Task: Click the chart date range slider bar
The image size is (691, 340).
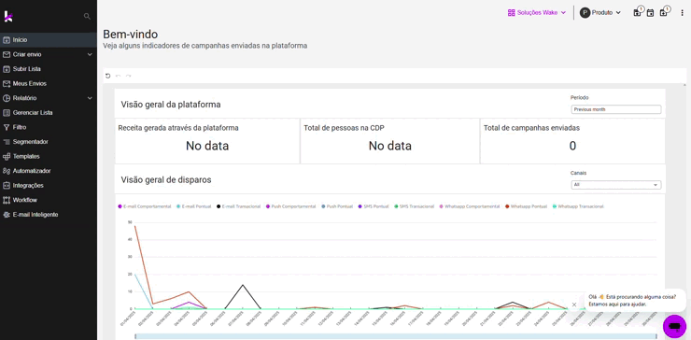Action: coord(396,336)
